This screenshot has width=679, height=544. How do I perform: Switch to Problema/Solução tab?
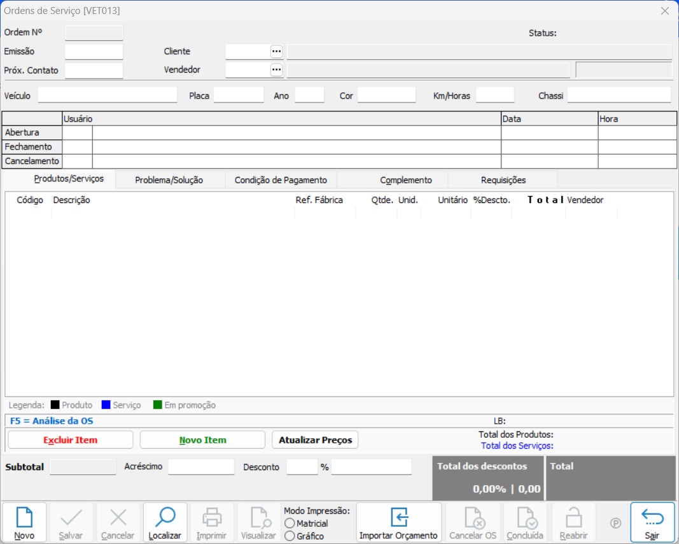click(169, 180)
